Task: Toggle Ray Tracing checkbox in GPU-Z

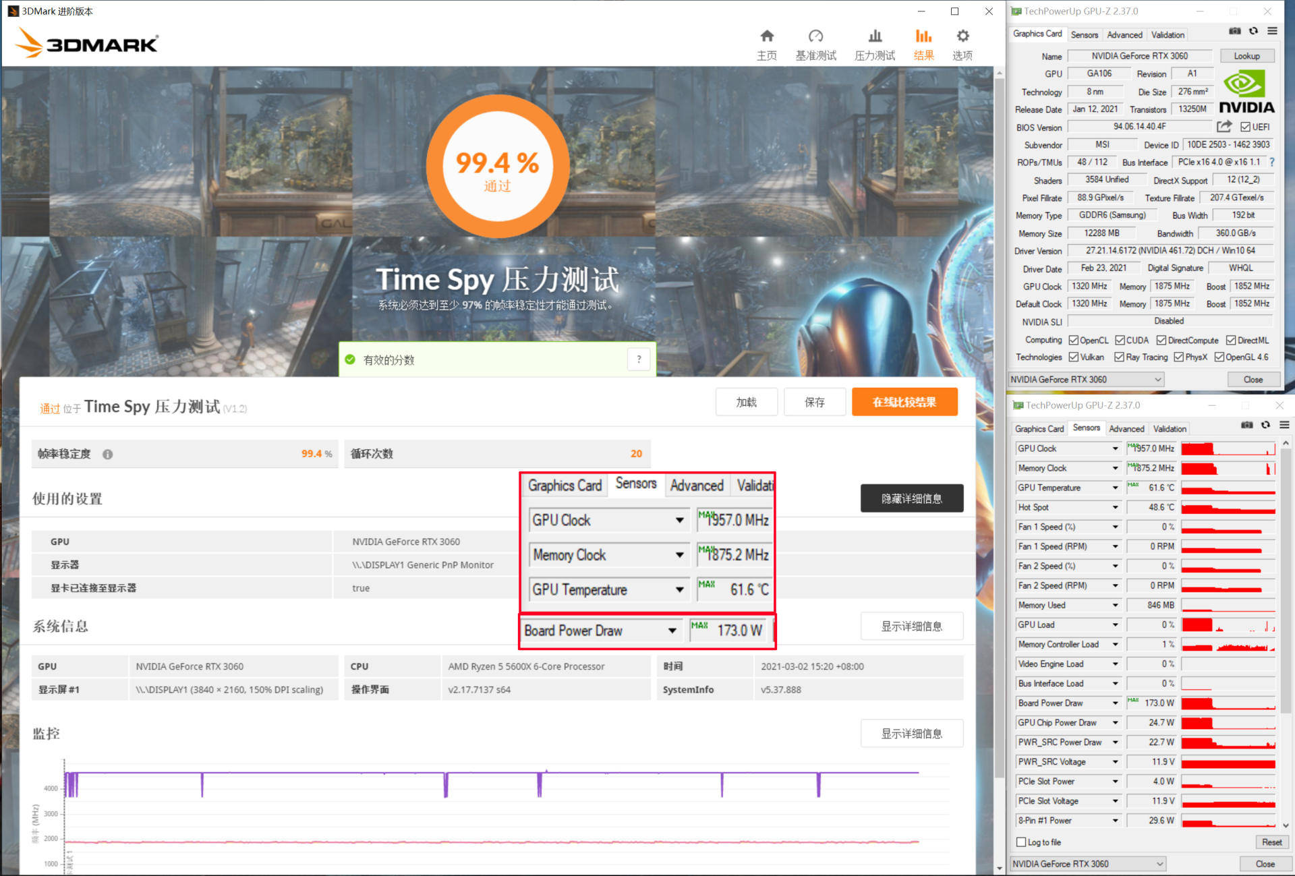Action: 1120,357
